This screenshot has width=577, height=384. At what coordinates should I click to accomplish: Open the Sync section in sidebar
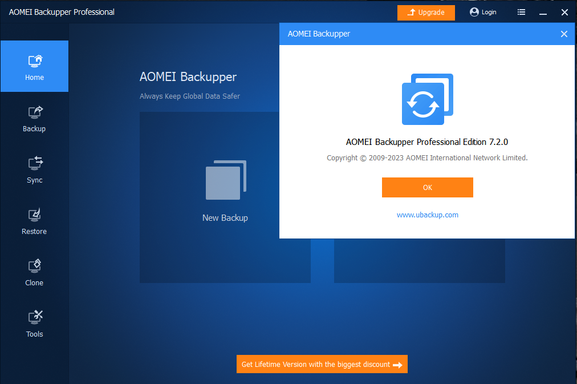coord(34,170)
